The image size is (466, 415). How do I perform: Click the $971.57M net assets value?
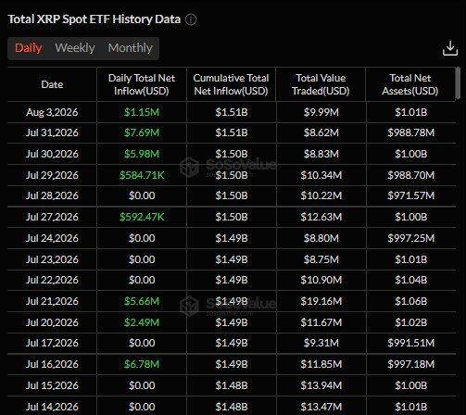[411, 195]
